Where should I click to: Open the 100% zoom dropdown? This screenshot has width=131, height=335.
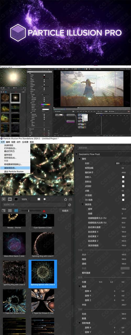(25, 199)
